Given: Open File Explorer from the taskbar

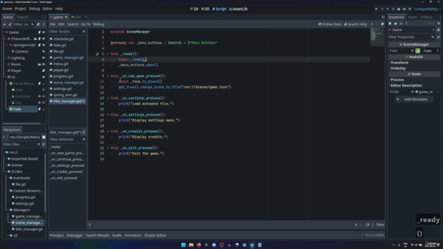Looking at the screenshot, I should tap(191, 245).
